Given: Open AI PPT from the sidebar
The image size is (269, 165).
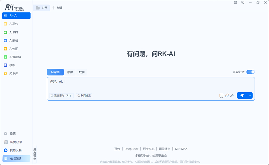Looking at the screenshot, I should click(x=14, y=32).
